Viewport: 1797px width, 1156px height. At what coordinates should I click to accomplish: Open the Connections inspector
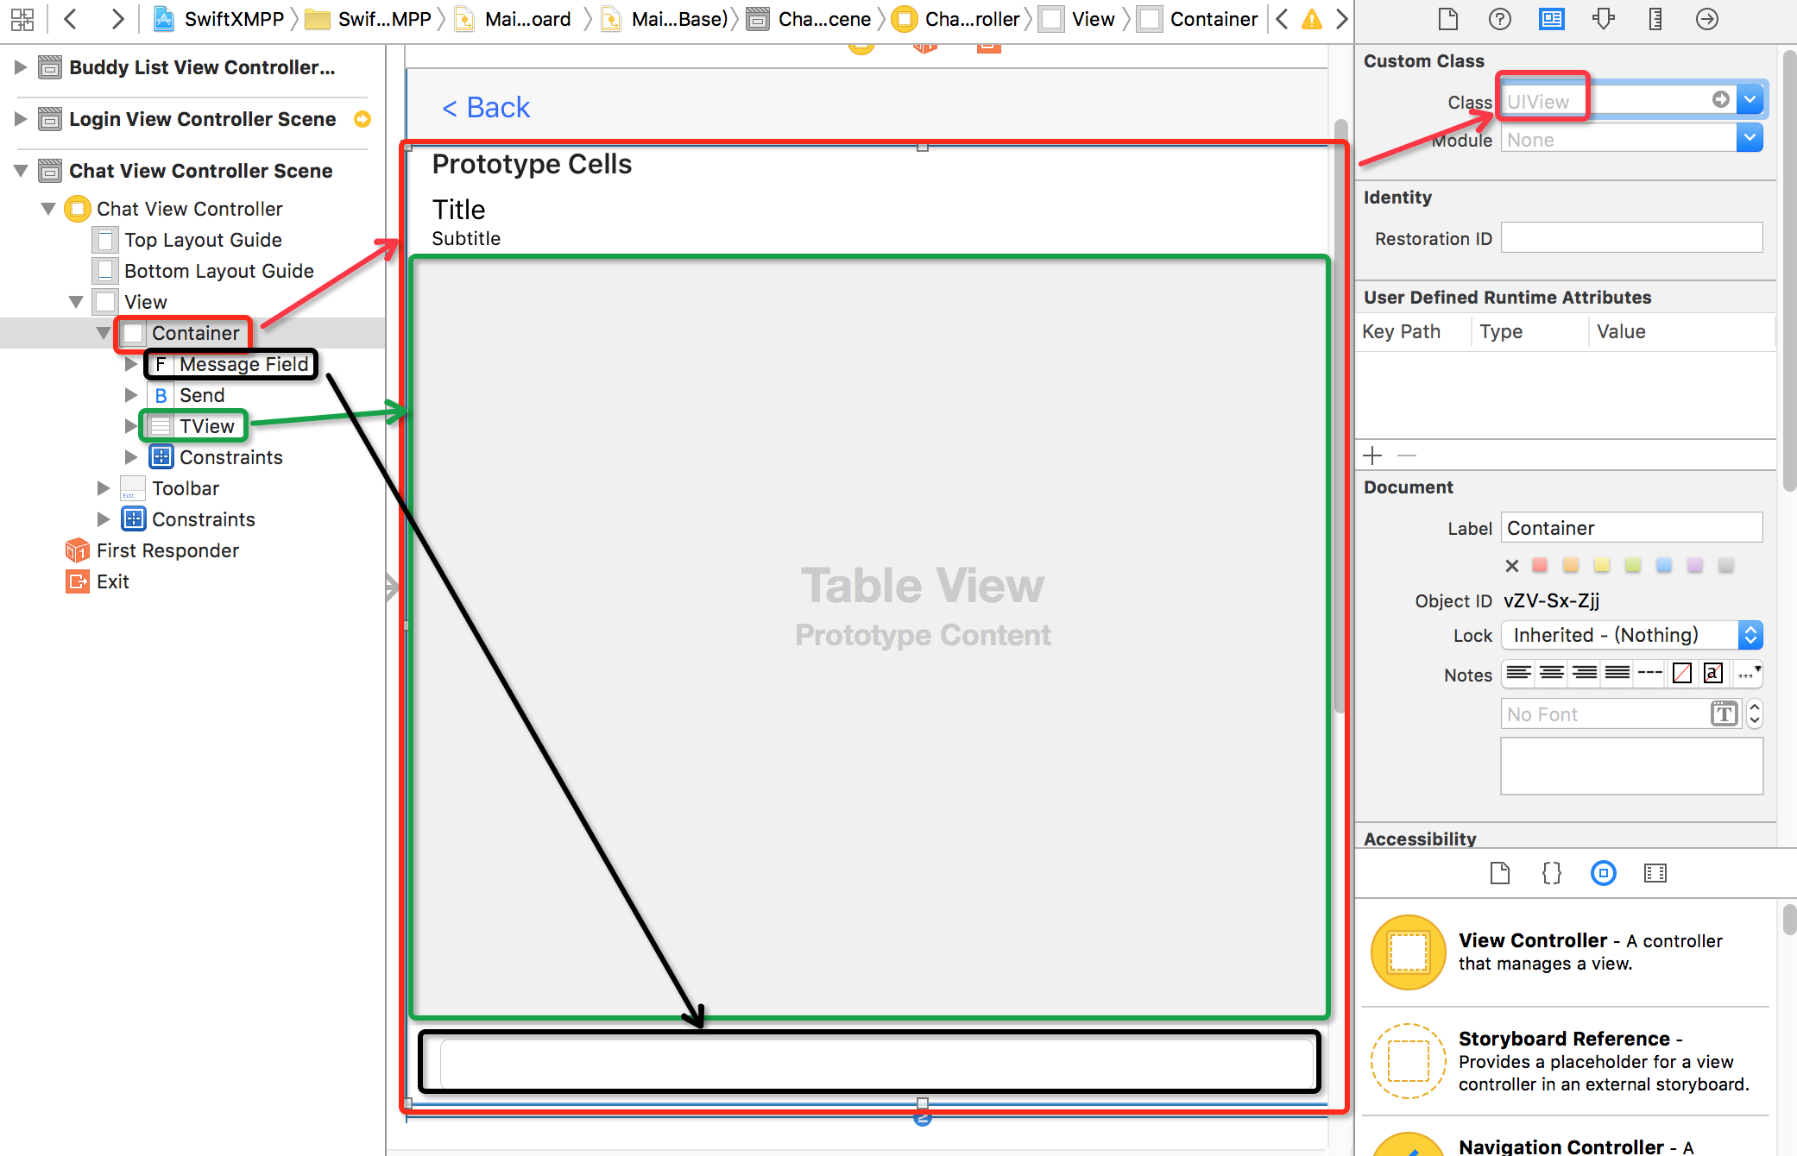1707,19
